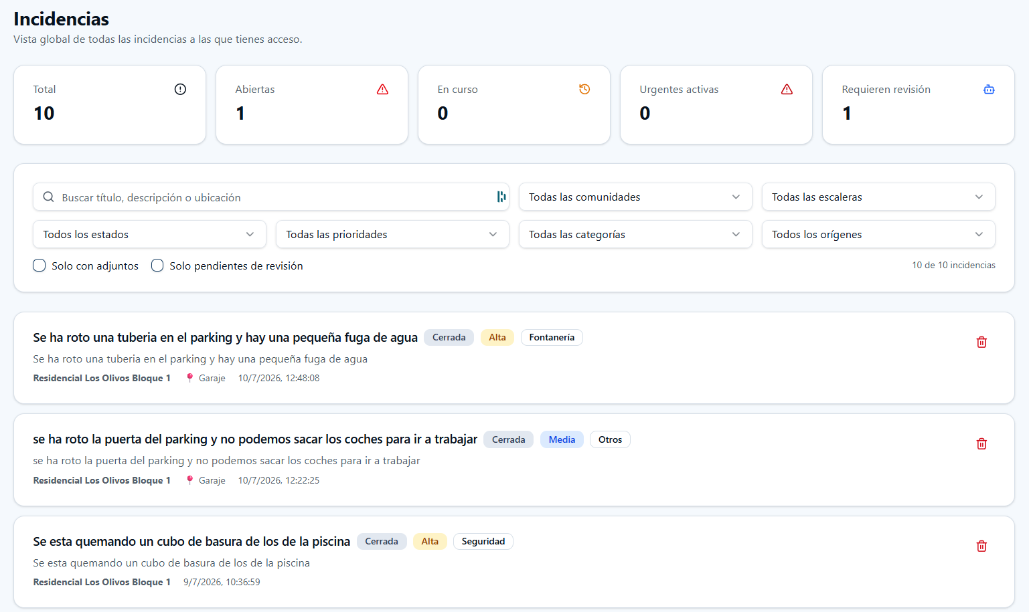Click Residencial Los Olivos Bloque 1 on puerta incident

tap(102, 480)
